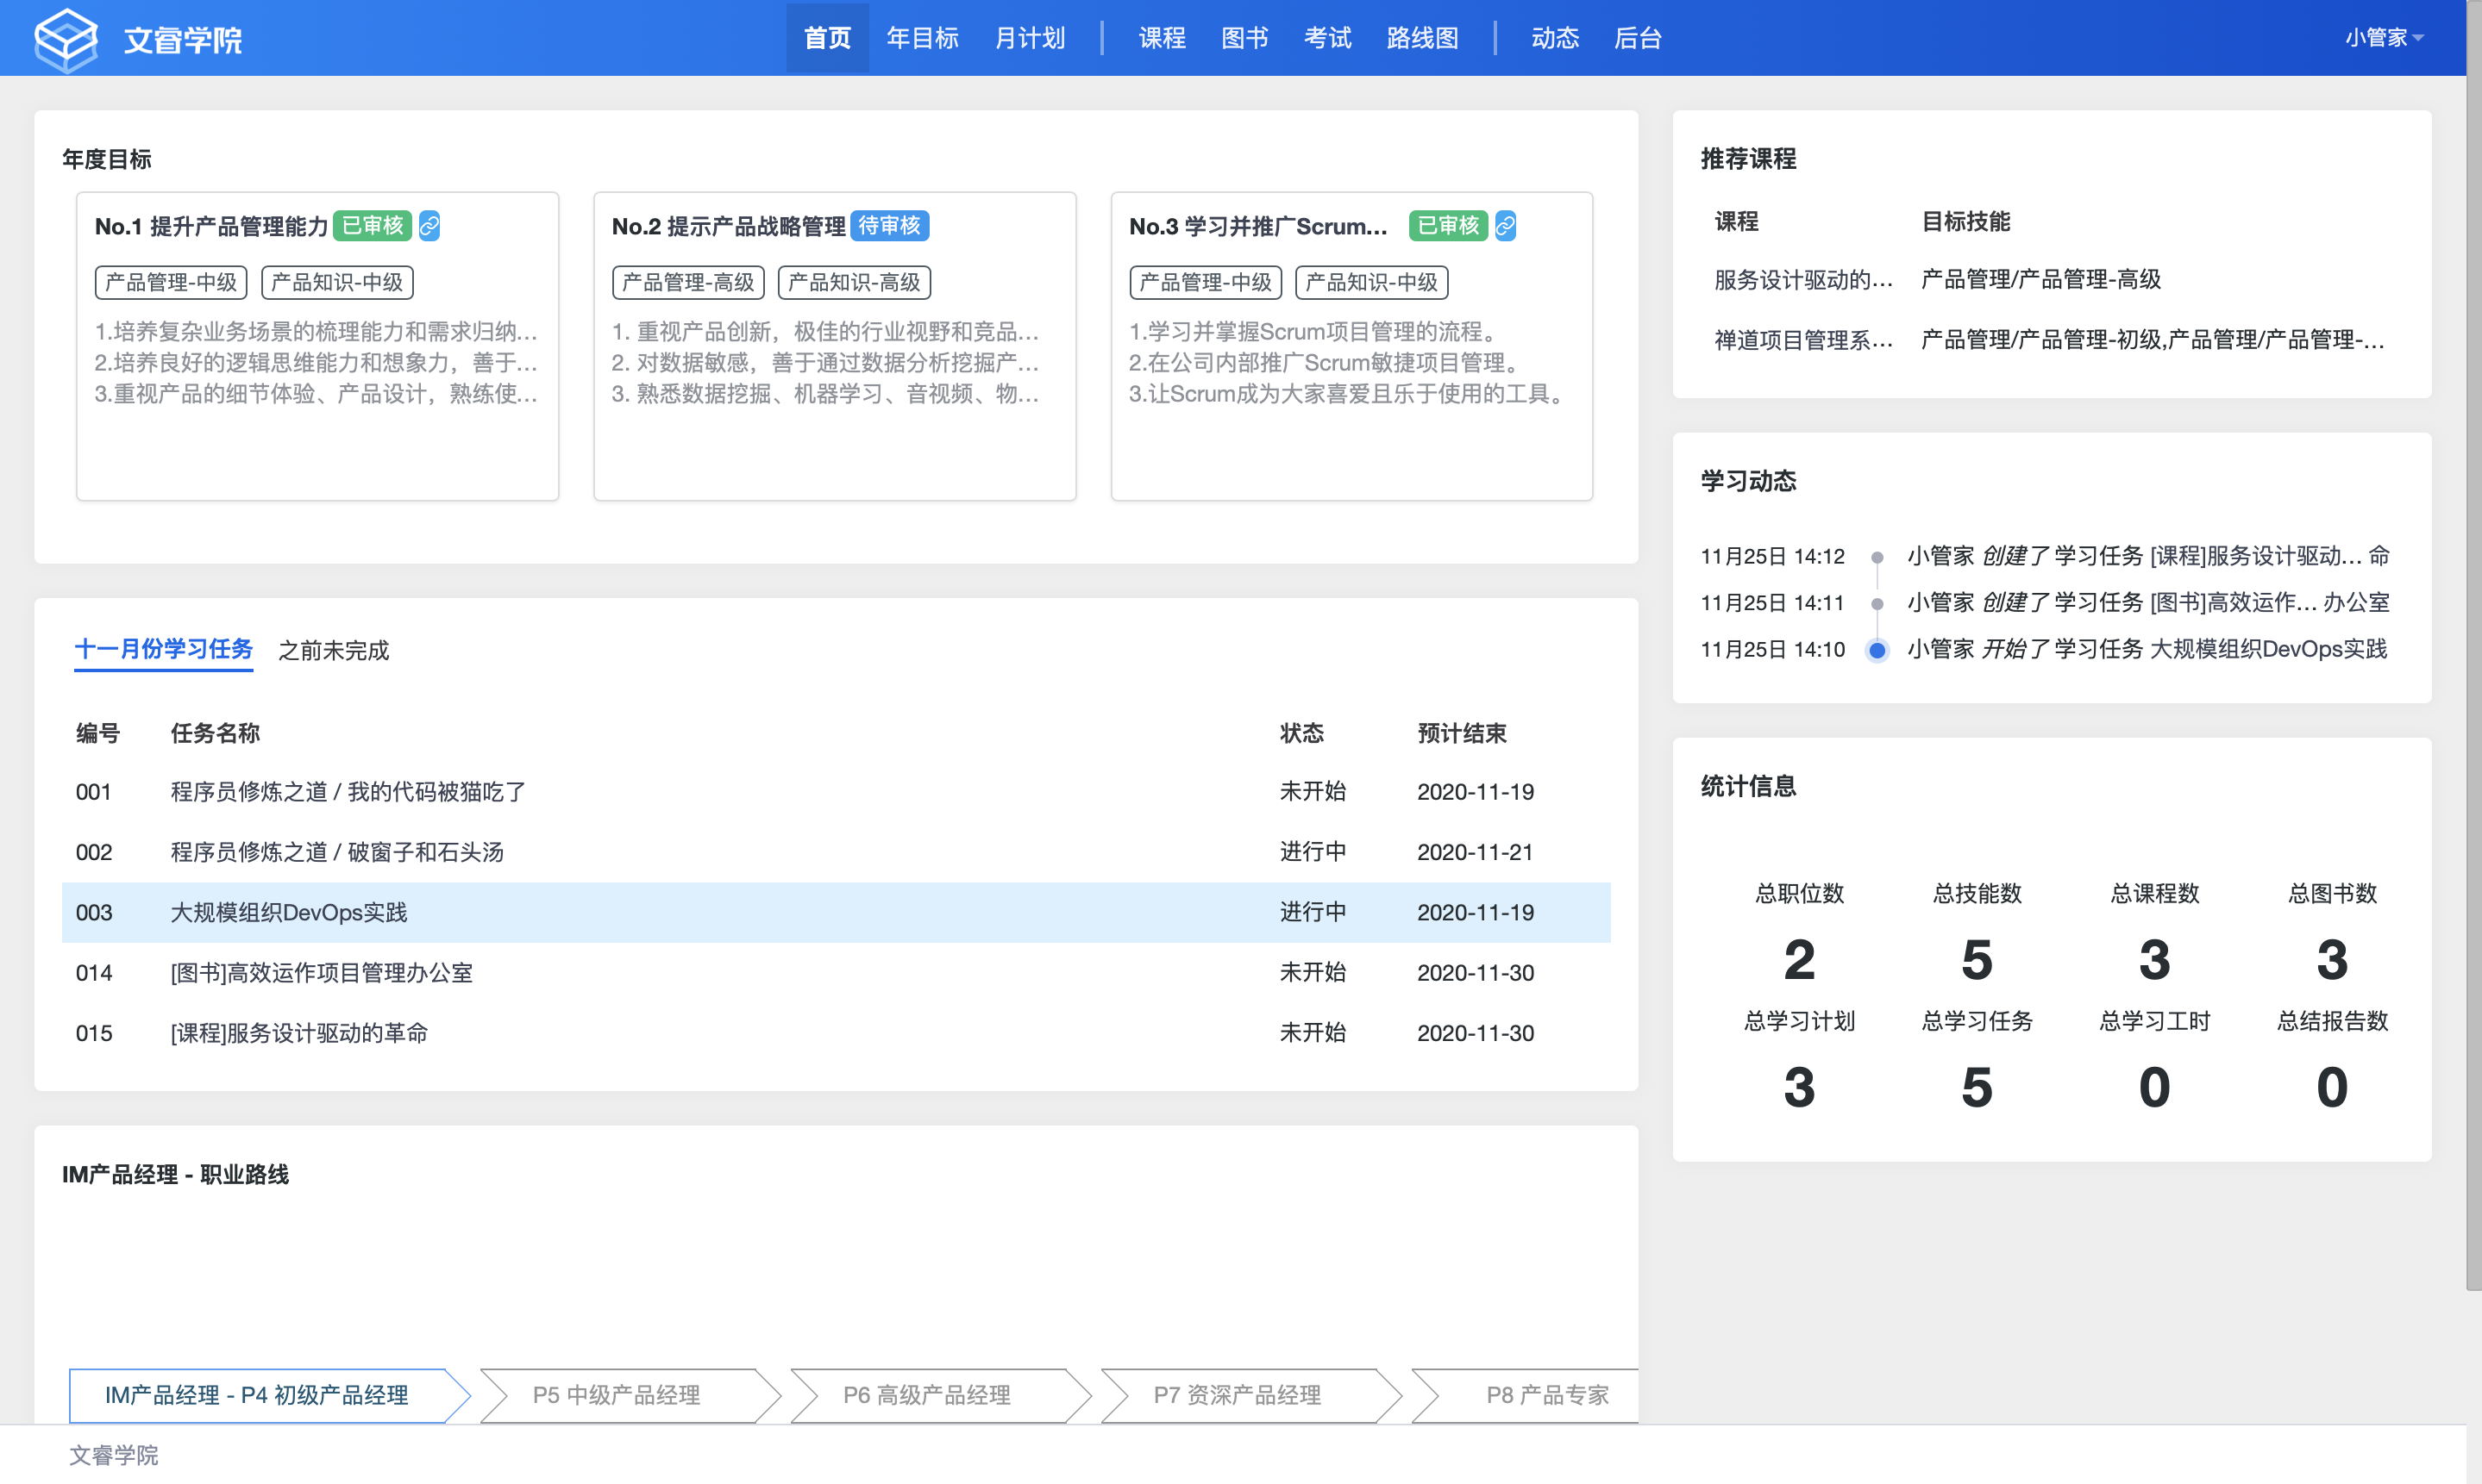The height and width of the screenshot is (1484, 2482).
Task: Go to 路线图 navigation item
Action: (1421, 38)
